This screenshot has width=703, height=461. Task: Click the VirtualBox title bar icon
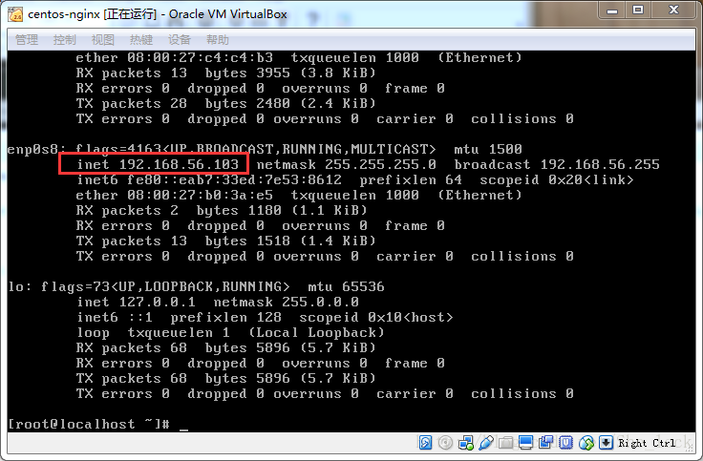15,14
